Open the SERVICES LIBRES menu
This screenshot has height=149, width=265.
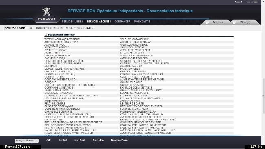point(72,22)
